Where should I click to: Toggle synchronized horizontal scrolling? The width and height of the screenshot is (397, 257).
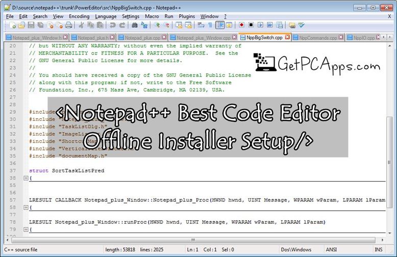click(188, 25)
